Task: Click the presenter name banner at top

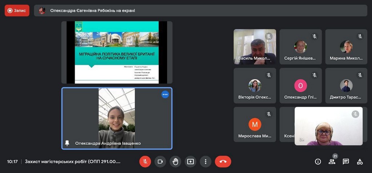Action: point(93,11)
